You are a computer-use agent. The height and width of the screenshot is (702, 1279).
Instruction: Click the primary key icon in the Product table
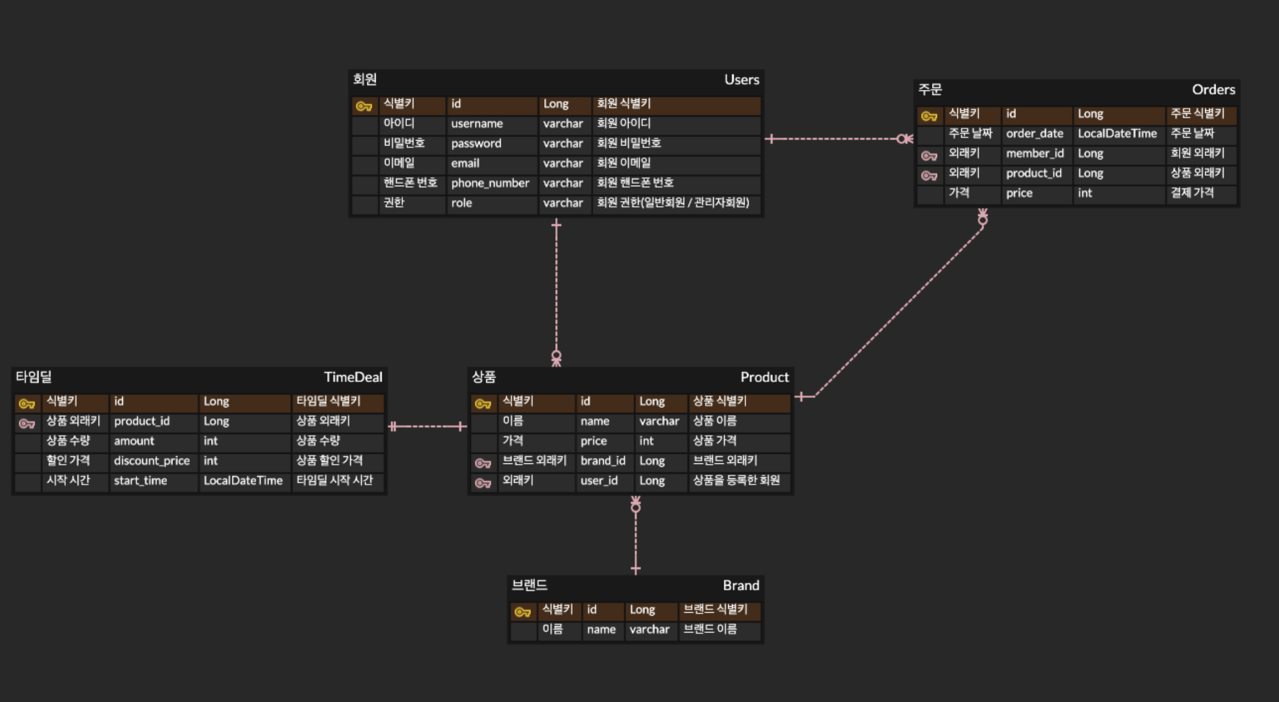(x=484, y=403)
